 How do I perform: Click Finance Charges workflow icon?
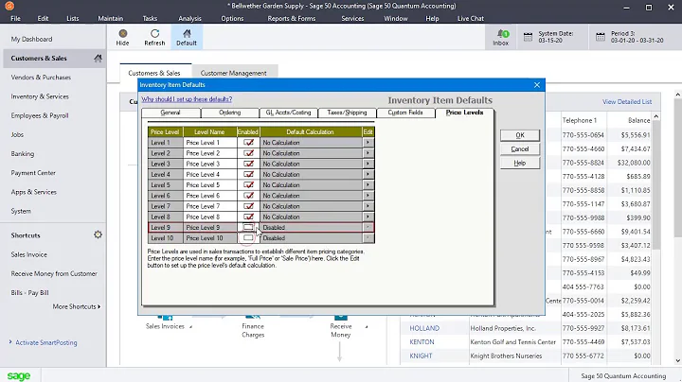(253, 318)
